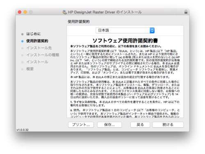The height and width of the screenshot is (154, 205).
Task: Click the プリント... button
Action: [x=81, y=125]
